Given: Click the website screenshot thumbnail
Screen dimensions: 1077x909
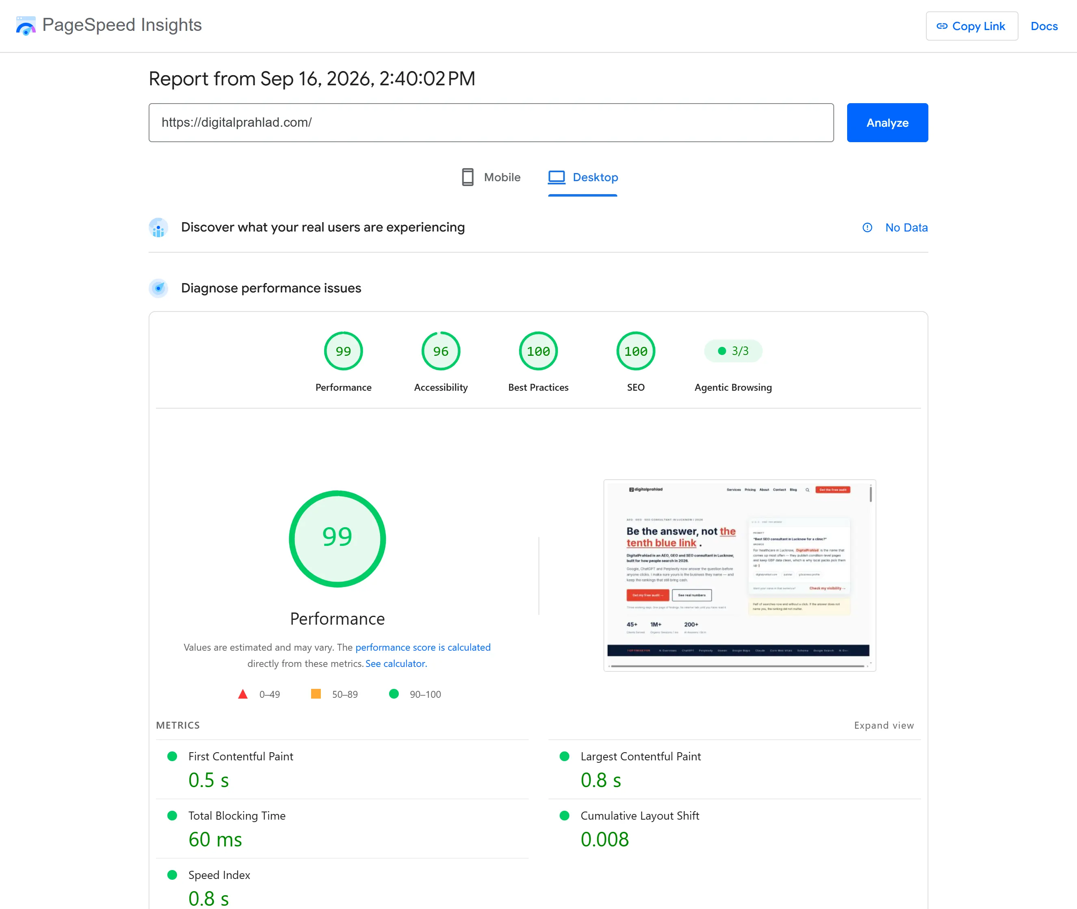Looking at the screenshot, I should click(740, 575).
